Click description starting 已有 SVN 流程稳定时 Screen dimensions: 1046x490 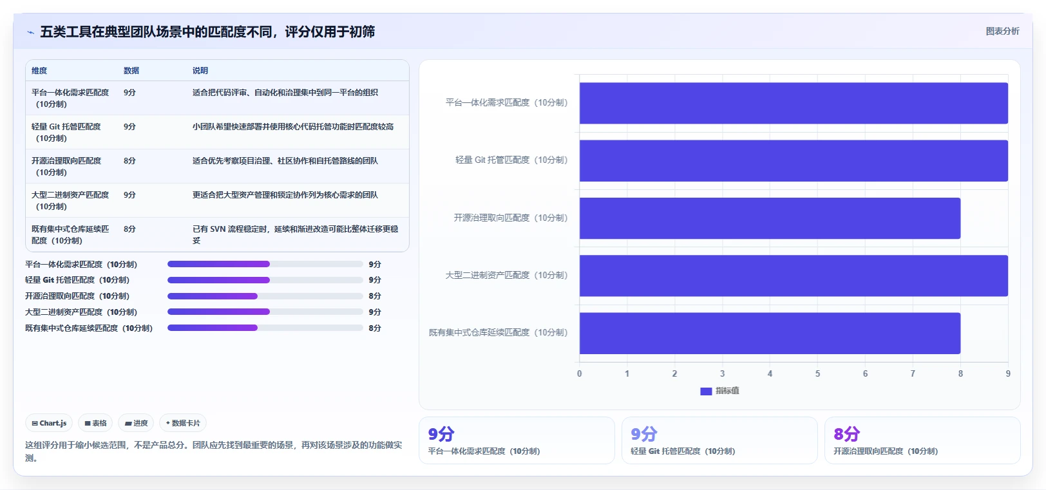296,234
